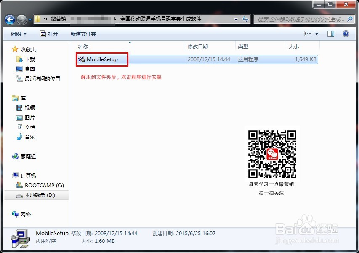Open the 文档 library
Screen dimensions: 359x253
(x=30, y=127)
